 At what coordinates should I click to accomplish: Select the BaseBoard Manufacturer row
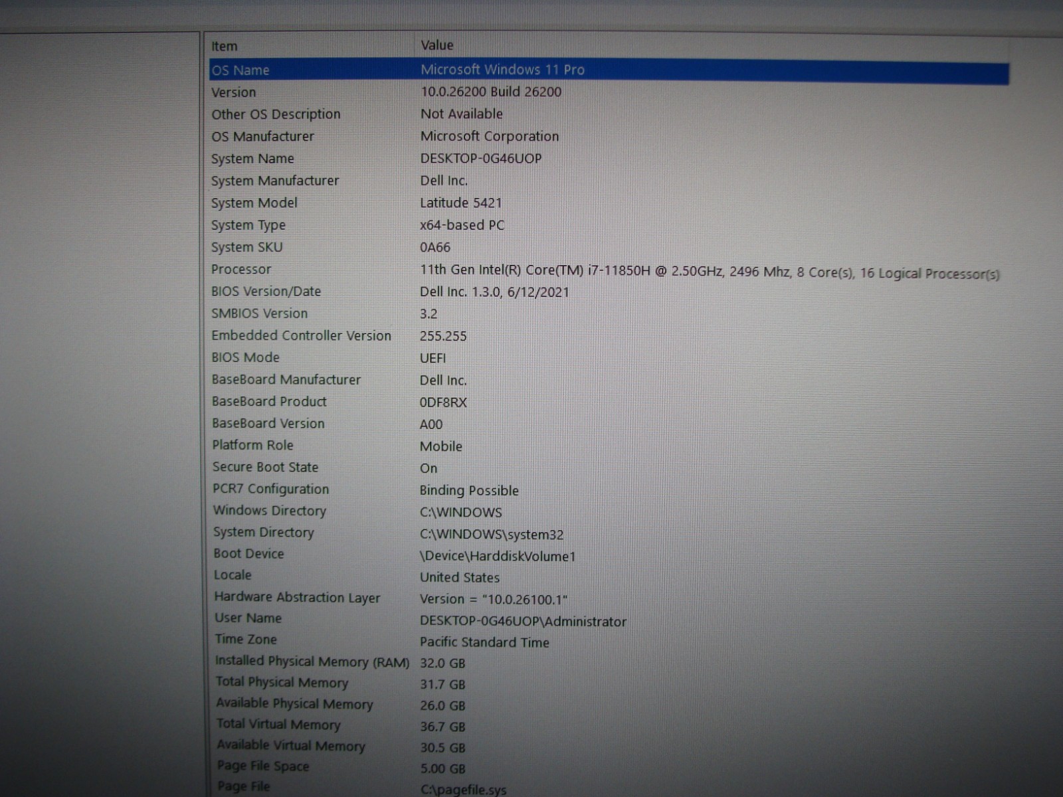coord(286,379)
